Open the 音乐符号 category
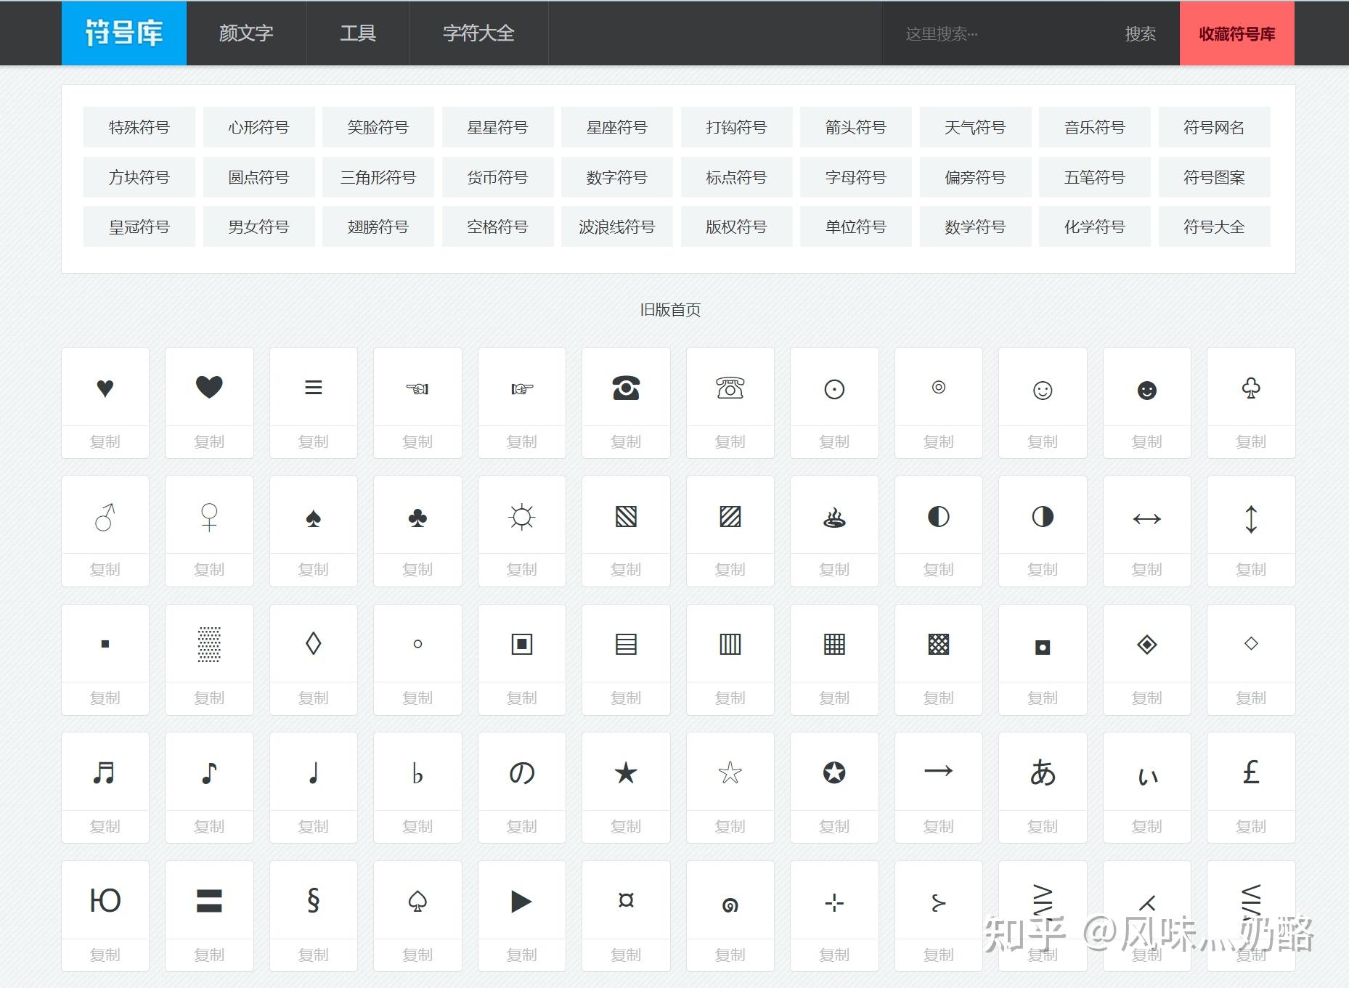The image size is (1349, 988). 1095,127
